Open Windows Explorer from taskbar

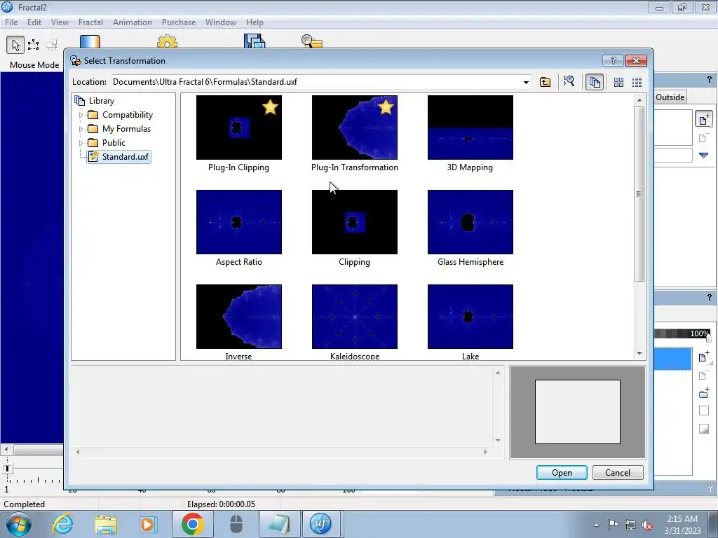coord(106,524)
